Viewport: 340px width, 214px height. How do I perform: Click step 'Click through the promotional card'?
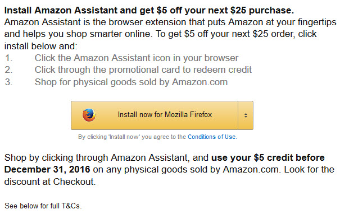pos(143,70)
